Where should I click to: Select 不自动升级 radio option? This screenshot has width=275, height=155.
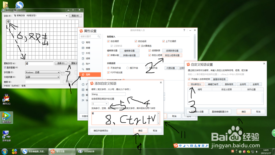108,68
